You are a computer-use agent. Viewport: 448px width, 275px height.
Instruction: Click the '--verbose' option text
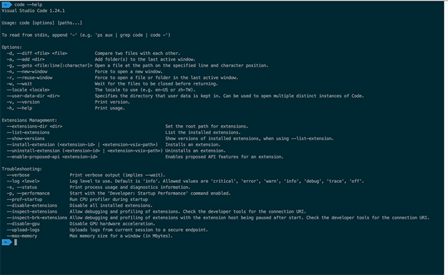[x=18, y=175]
